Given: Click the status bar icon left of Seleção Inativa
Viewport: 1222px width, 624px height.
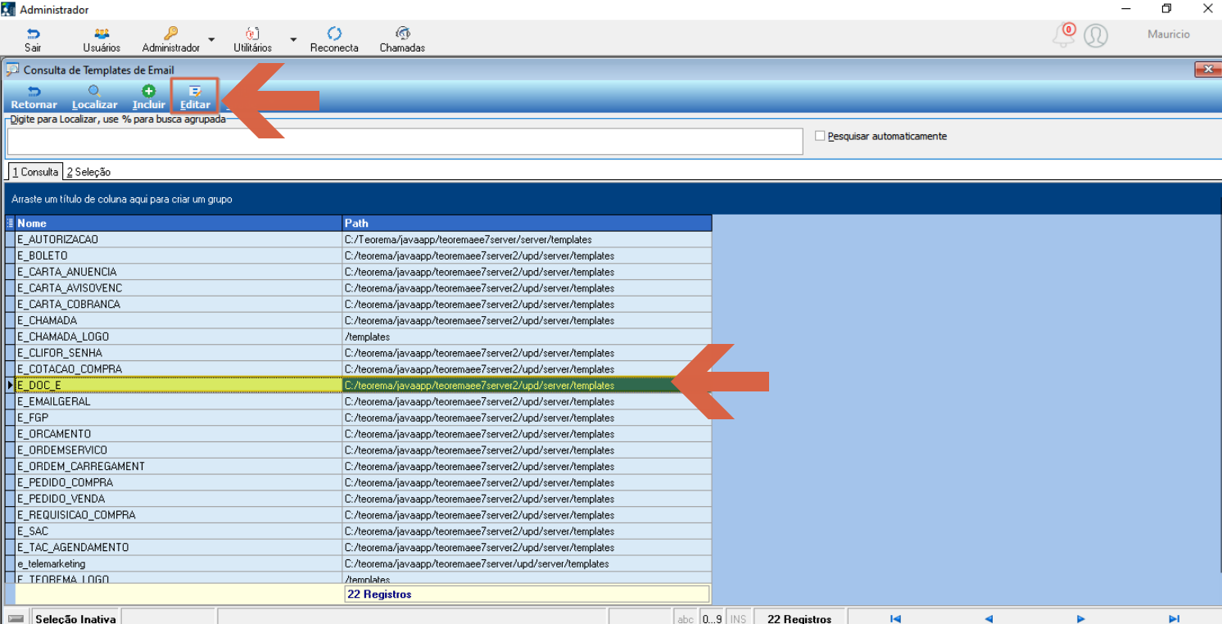Looking at the screenshot, I should pyautogui.click(x=16, y=619).
